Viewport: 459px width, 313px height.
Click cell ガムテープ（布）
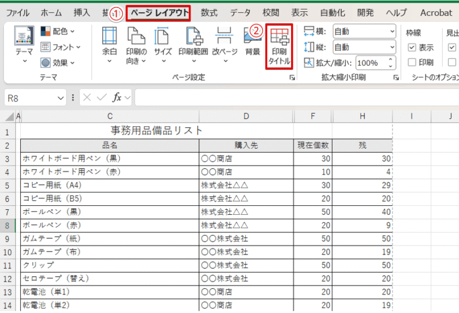point(110,252)
